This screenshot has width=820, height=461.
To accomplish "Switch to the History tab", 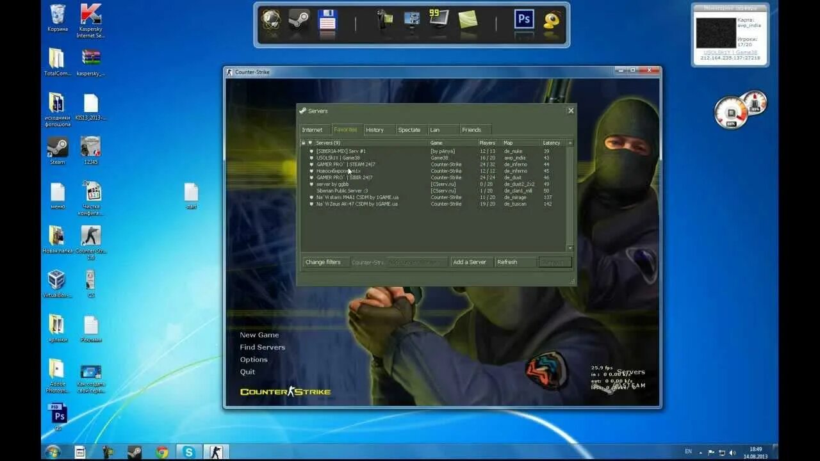I will [x=379, y=130].
